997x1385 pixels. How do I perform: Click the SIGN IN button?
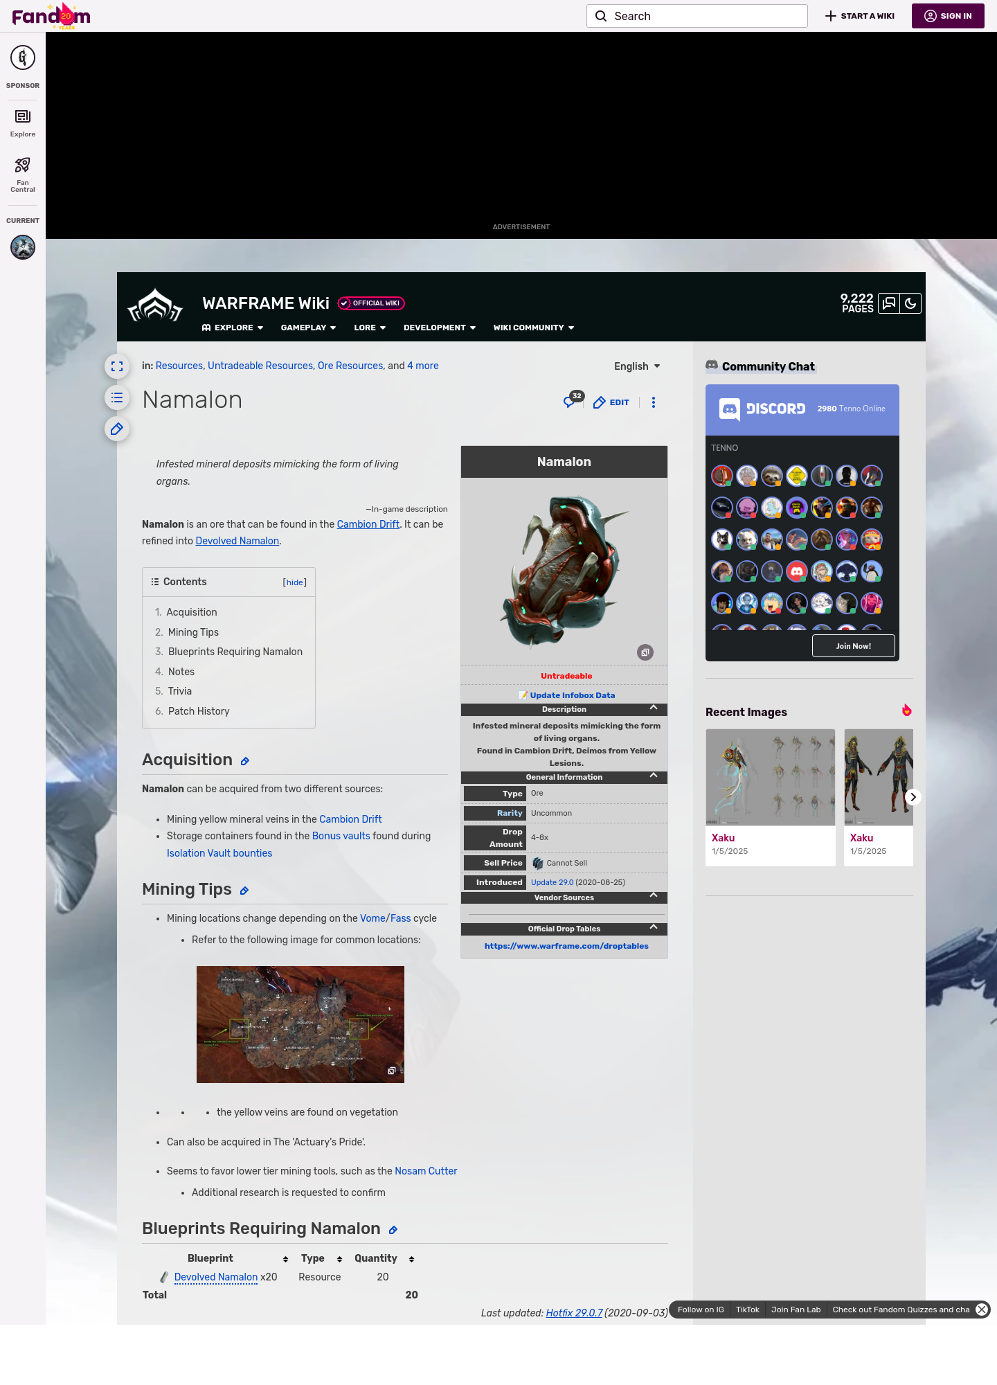[x=948, y=16]
